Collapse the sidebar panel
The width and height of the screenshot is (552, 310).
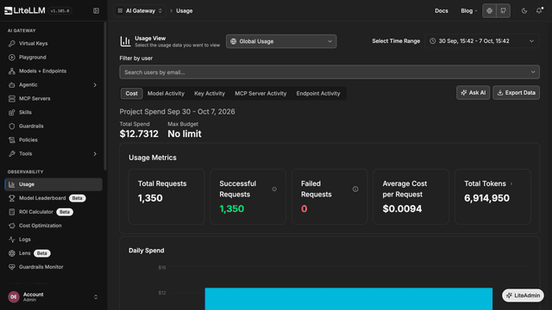(x=96, y=11)
